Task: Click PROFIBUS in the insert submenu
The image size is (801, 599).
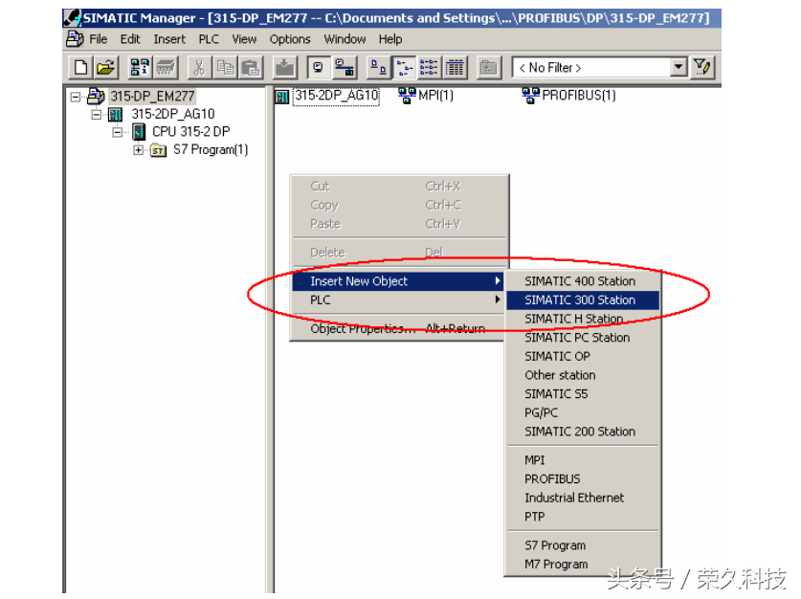Action: (x=552, y=478)
